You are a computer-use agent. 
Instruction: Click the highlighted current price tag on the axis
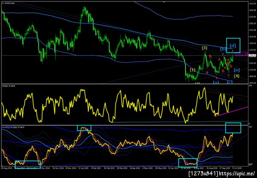pos(252,56)
